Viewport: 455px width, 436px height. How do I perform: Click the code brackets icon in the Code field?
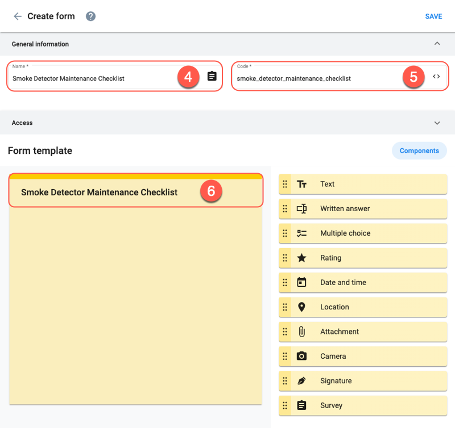coord(436,77)
